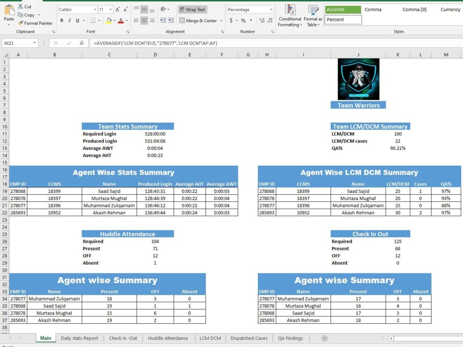
Task: Center text horizontally
Action: pos(144,20)
